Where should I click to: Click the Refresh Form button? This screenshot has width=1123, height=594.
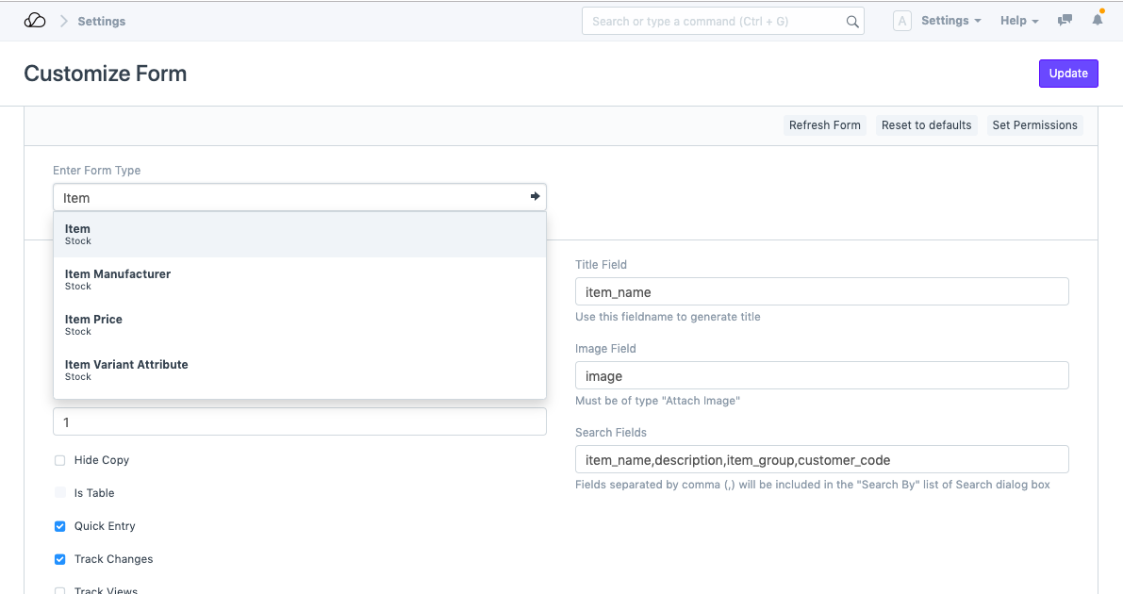point(824,125)
